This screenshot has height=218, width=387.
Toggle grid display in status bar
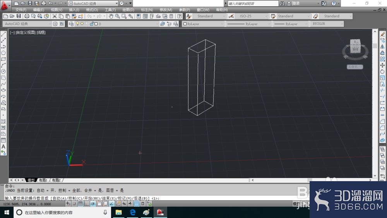[x=80, y=204]
